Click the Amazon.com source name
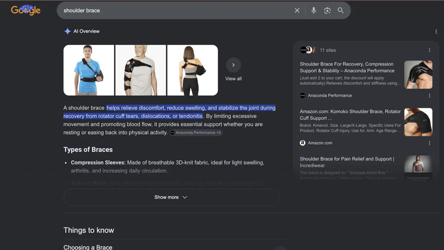Screen dimensions: 444x250 [x=320, y=143]
